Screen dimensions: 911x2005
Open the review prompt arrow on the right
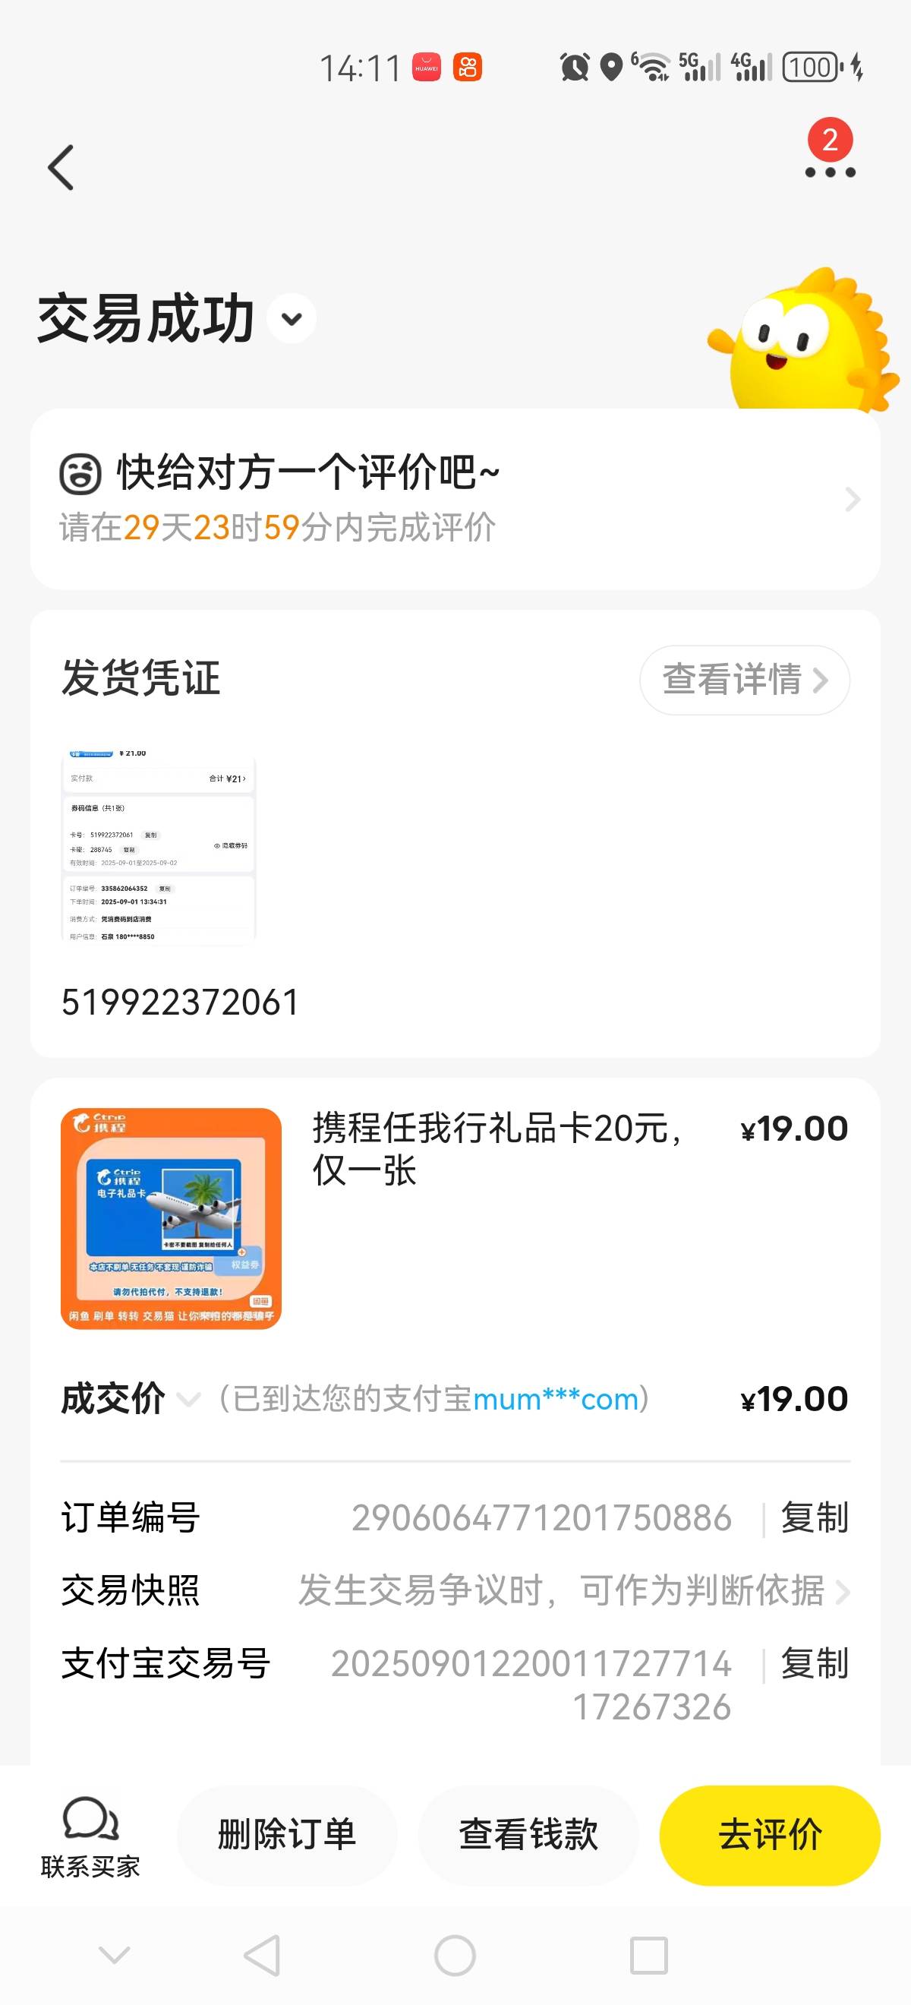tap(853, 499)
